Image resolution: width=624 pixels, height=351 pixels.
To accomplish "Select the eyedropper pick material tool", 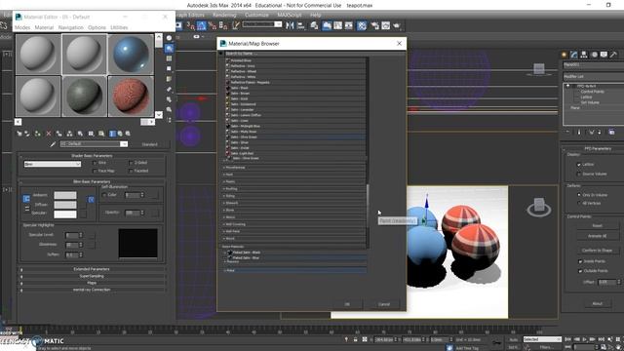I will pos(53,144).
